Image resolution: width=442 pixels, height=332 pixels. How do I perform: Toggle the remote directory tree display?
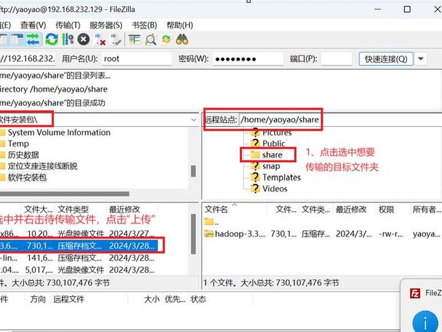click(18, 39)
